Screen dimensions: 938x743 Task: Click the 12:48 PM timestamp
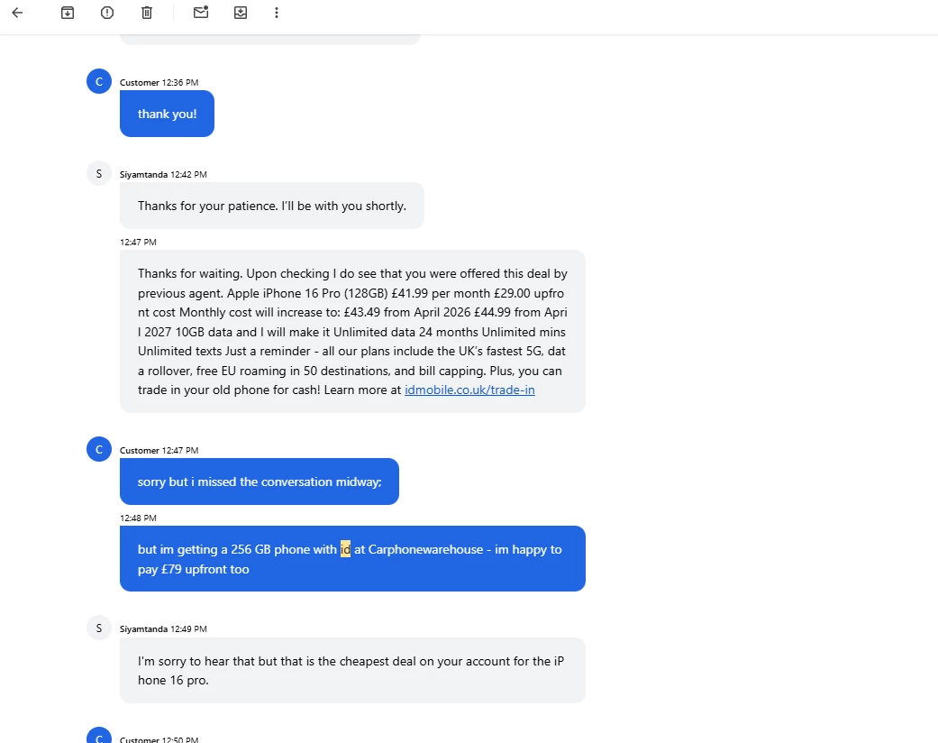point(138,518)
